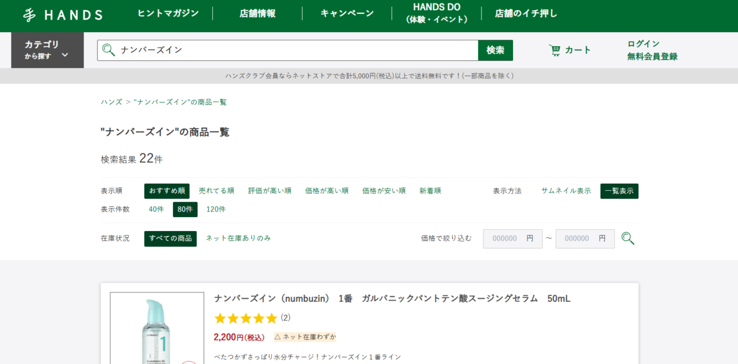
Task: Click the minimum price input field
Action: click(513, 238)
